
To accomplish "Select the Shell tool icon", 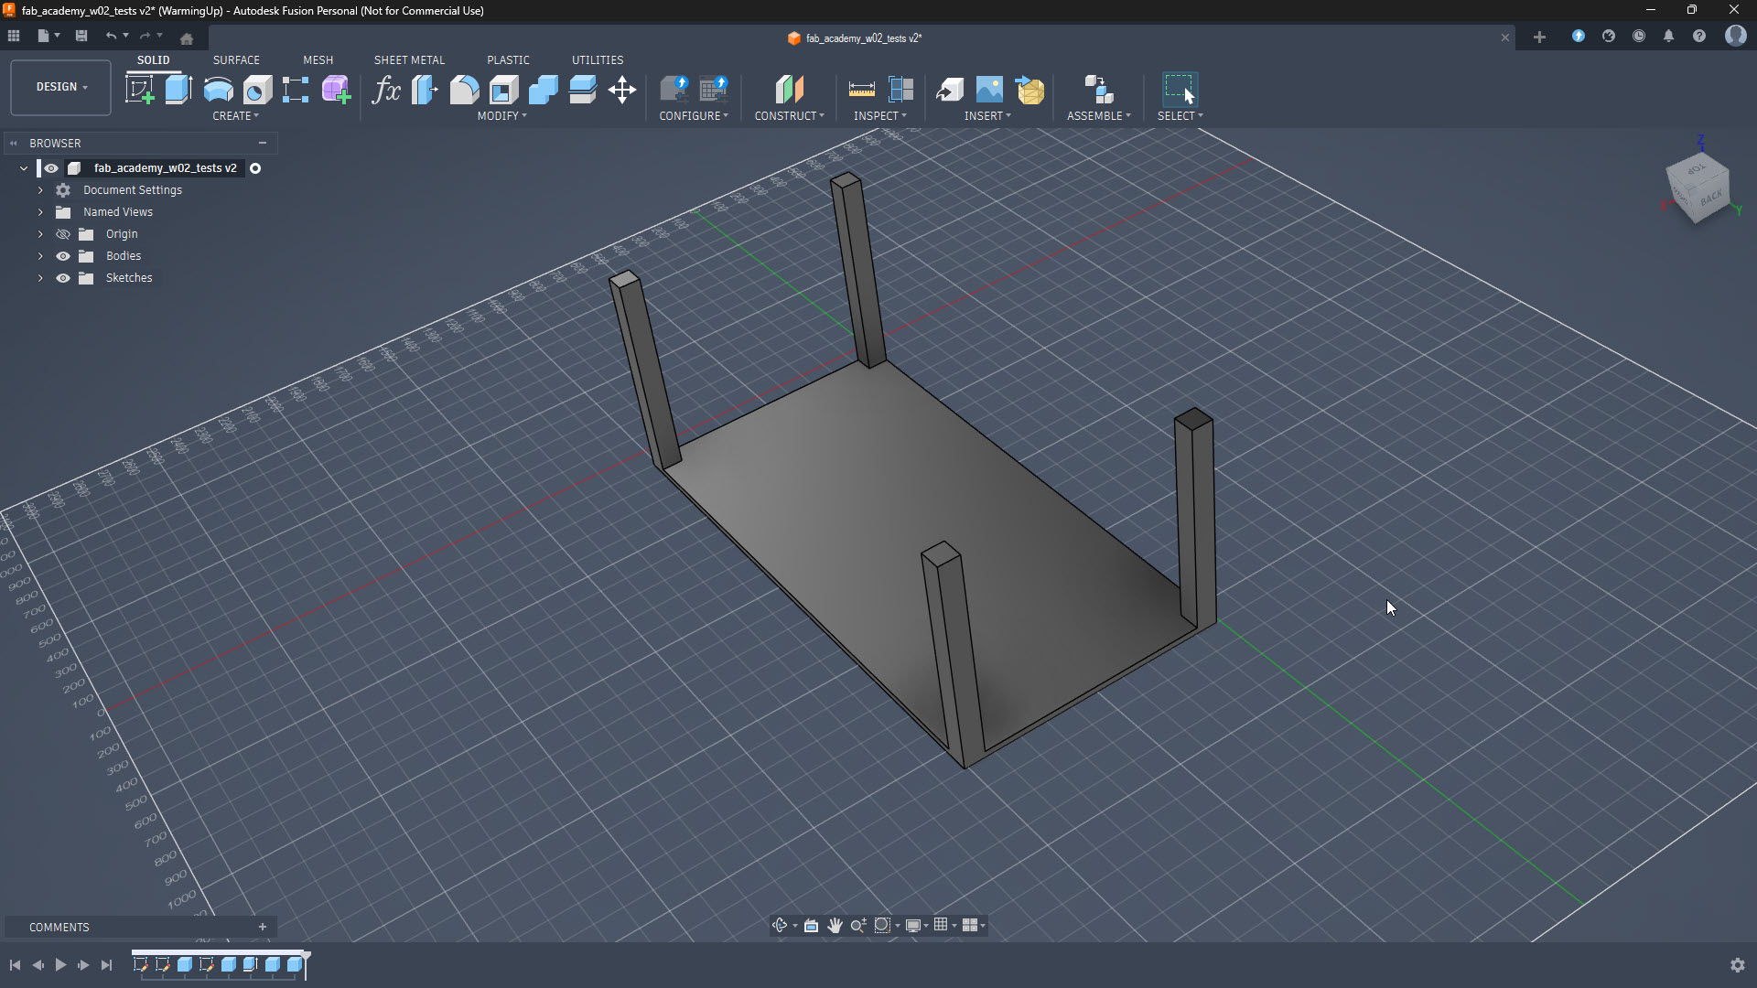I will coord(503,90).
